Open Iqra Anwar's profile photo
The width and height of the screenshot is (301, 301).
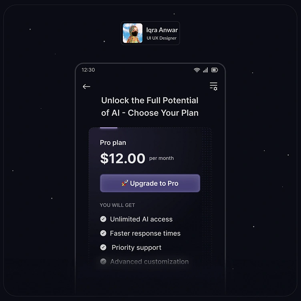point(132,33)
